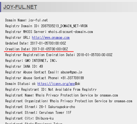Click the Registrant Organization line
Screen dimensions: 137x124
pos(69,101)
